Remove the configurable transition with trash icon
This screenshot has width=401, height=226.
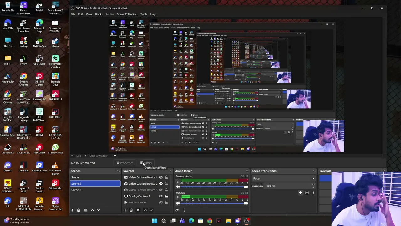click(x=307, y=192)
